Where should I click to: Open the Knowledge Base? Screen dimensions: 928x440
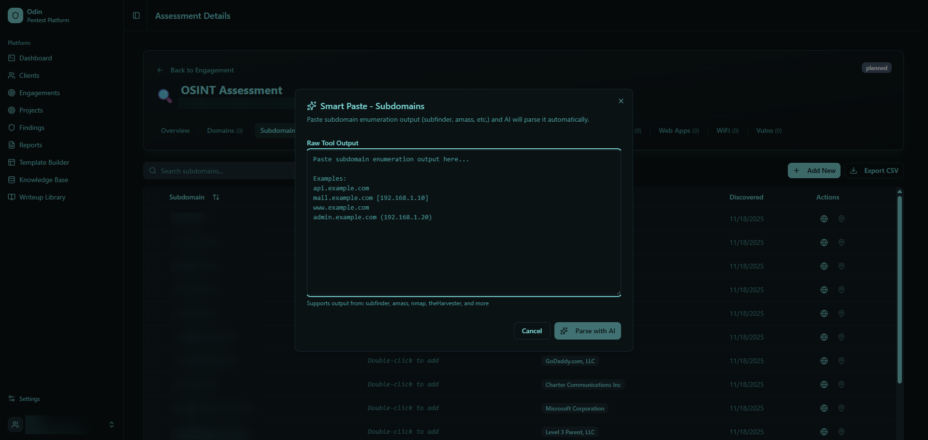(x=43, y=180)
